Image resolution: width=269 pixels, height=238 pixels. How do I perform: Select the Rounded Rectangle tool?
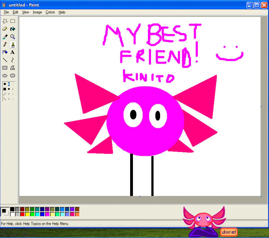coord(13,75)
